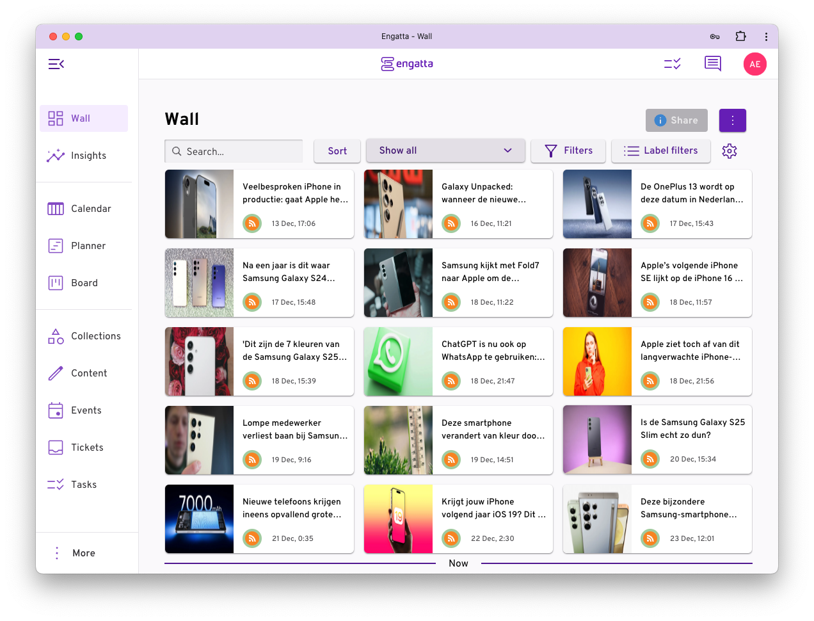Screen dimensions: 814x621
Task: Open the purple three-dot options button
Action: click(733, 120)
